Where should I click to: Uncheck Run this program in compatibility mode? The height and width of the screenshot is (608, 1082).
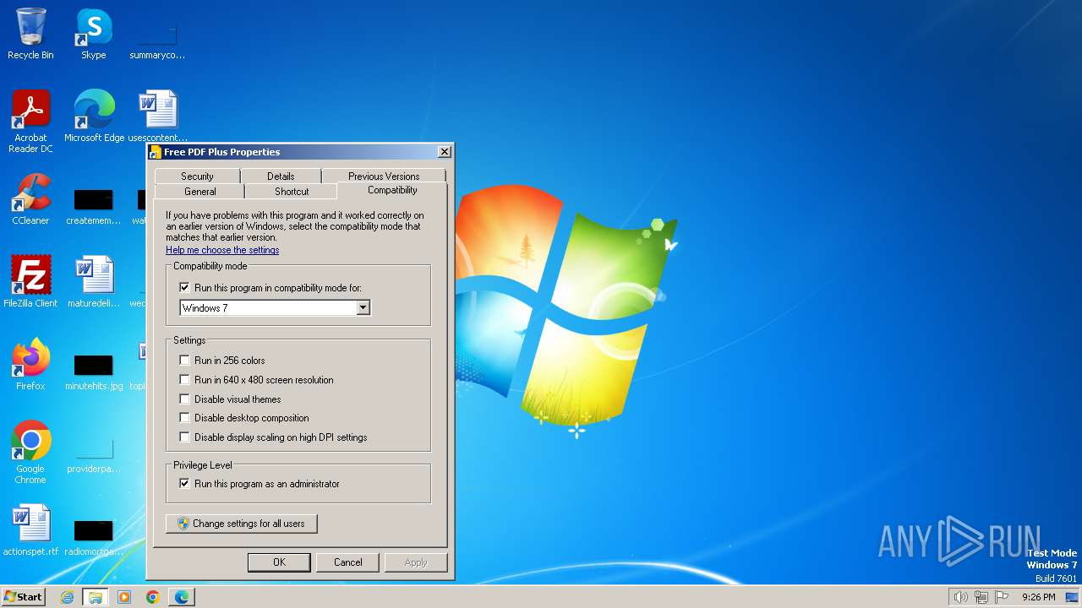click(184, 288)
